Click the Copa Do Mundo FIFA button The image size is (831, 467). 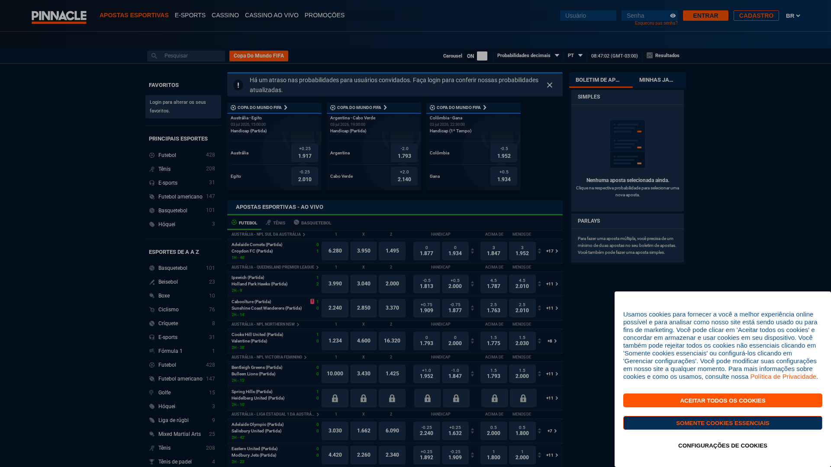pos(259,56)
